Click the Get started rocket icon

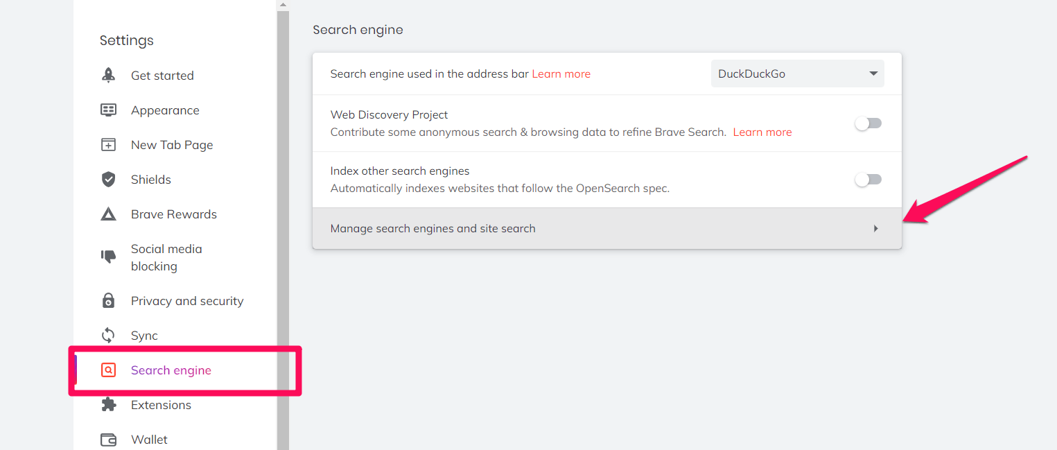(x=108, y=76)
